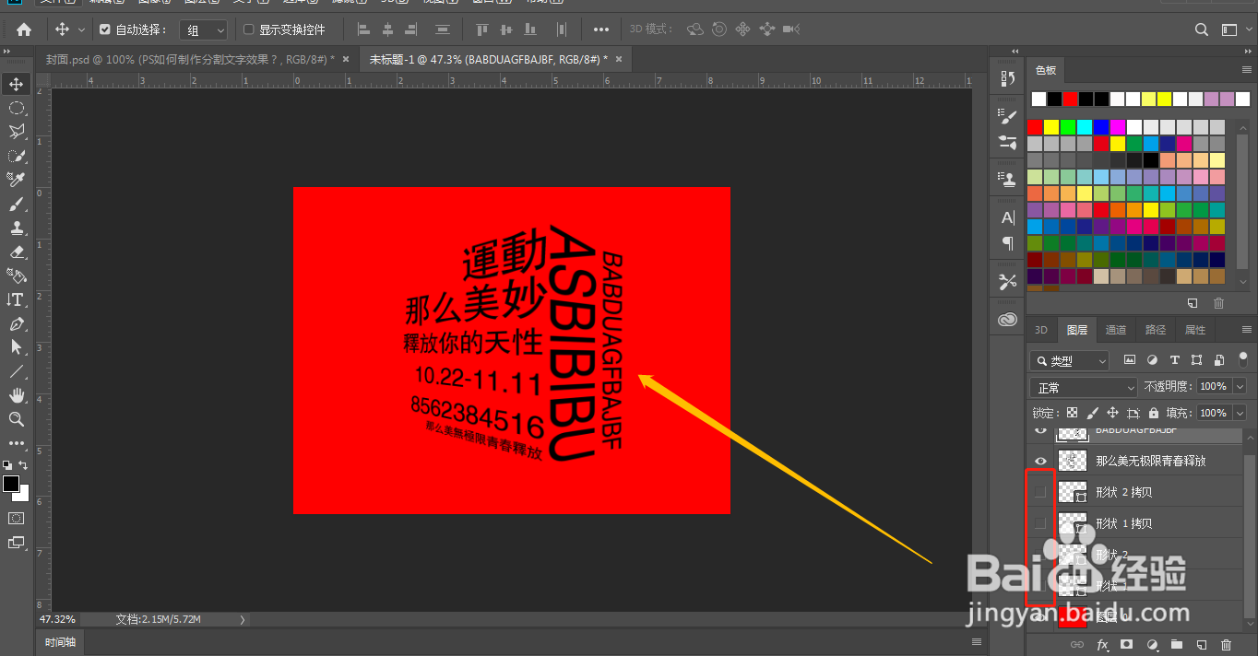Viewport: 1258px width, 656px height.
Task: Select the Clone Stamp tool
Action: click(16, 228)
